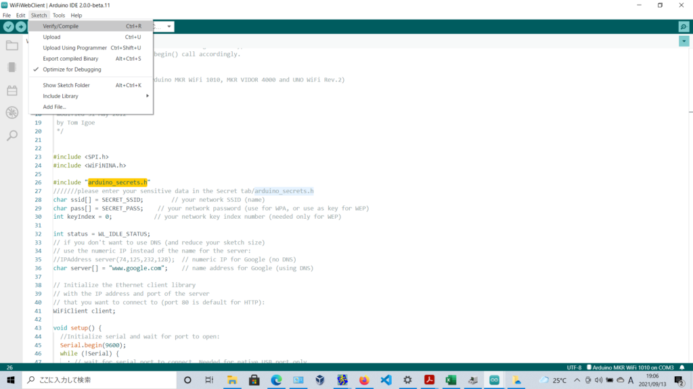Select Upload Using Programmer
Image resolution: width=693 pixels, height=389 pixels.
(91, 48)
